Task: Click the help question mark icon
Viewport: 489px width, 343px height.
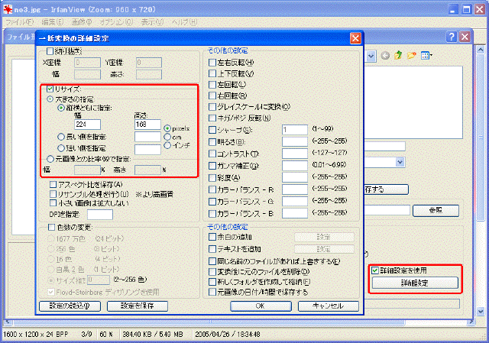Action: click(464, 37)
